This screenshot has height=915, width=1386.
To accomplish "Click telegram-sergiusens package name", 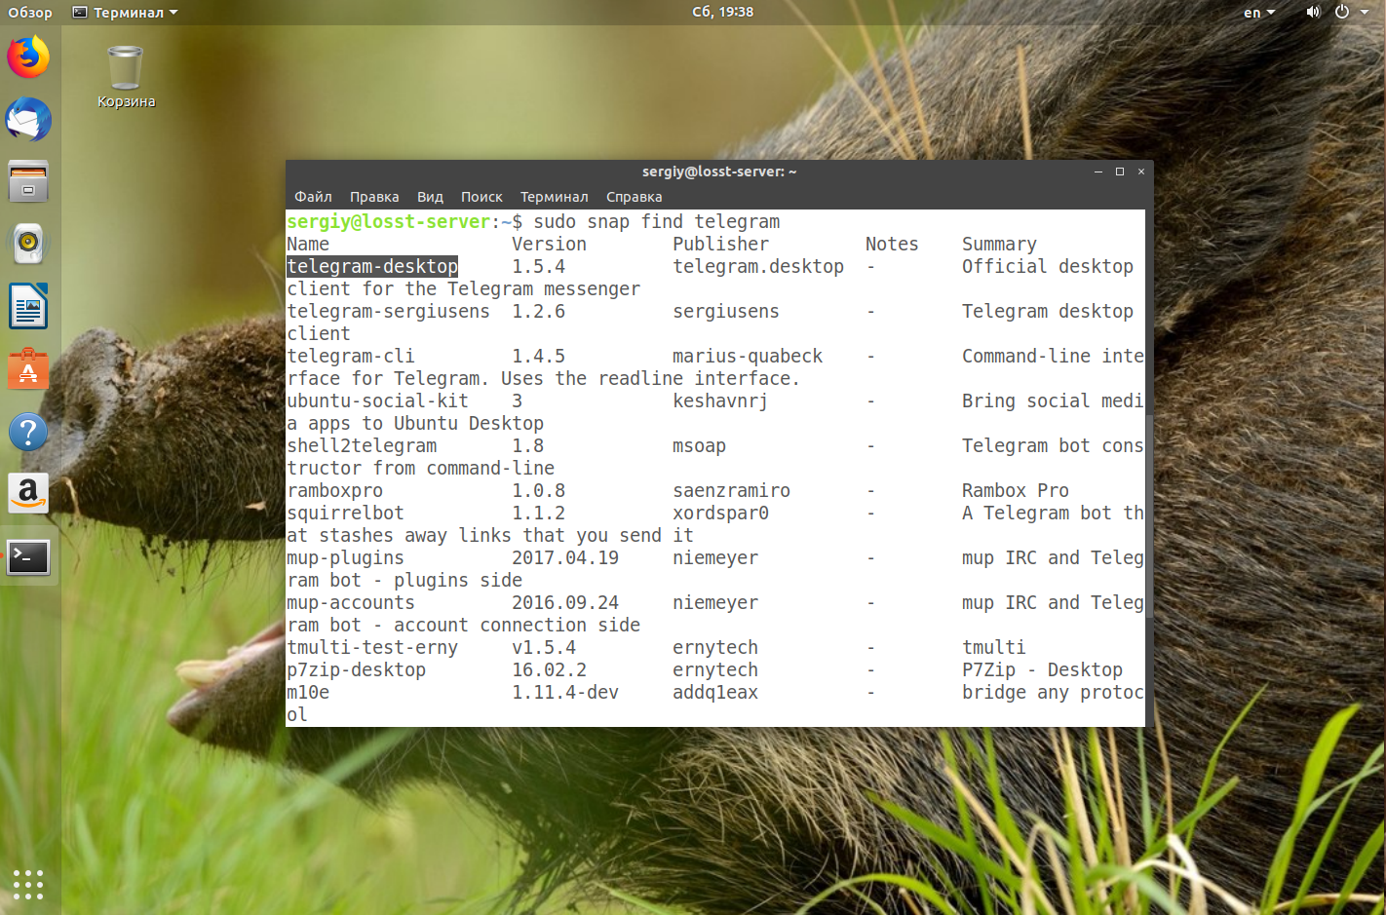I will point(388,311).
